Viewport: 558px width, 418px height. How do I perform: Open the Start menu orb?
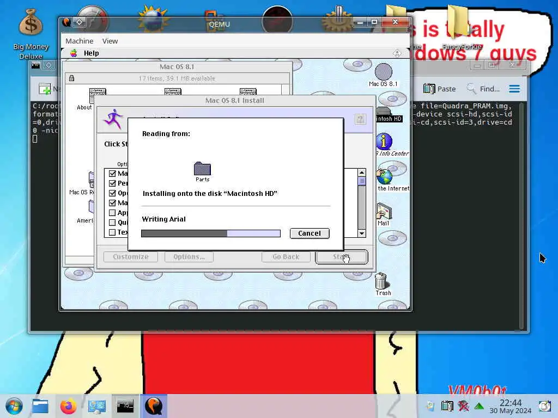coord(14,406)
